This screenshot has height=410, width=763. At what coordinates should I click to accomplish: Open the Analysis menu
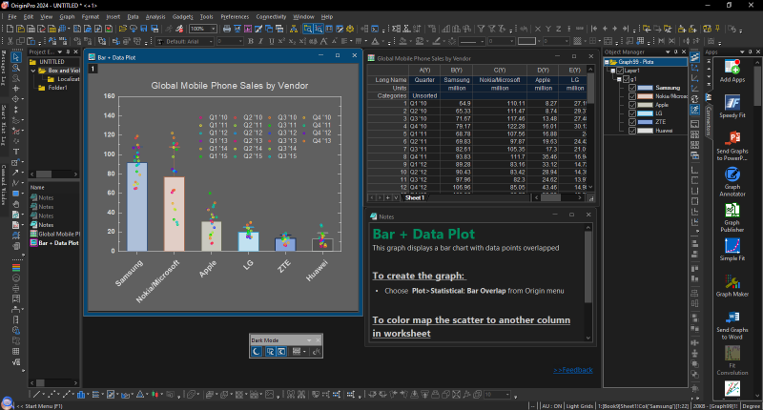point(155,17)
